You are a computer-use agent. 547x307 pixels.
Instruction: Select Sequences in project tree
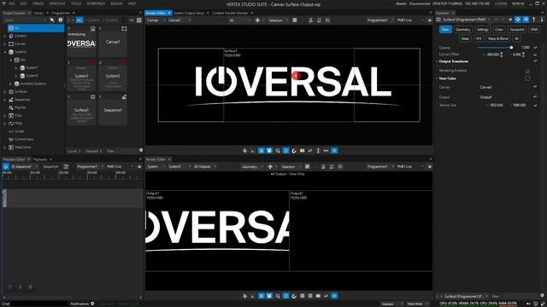click(22, 100)
